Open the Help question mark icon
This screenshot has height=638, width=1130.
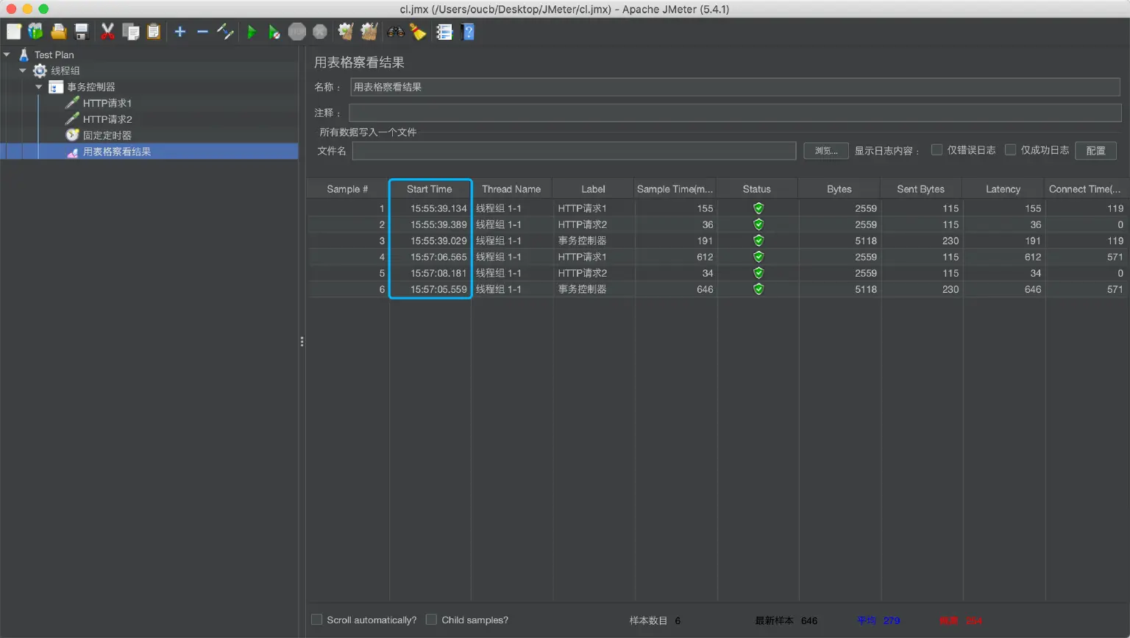(468, 32)
